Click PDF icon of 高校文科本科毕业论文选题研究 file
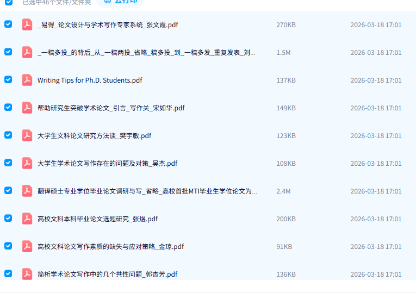The width and height of the screenshot is (416, 293). tap(27, 219)
